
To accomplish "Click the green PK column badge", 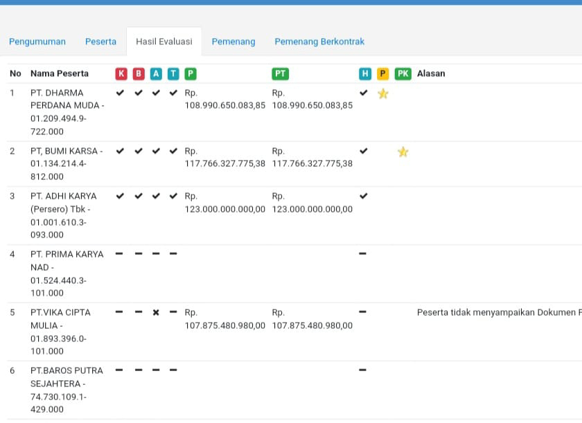I will point(403,74).
